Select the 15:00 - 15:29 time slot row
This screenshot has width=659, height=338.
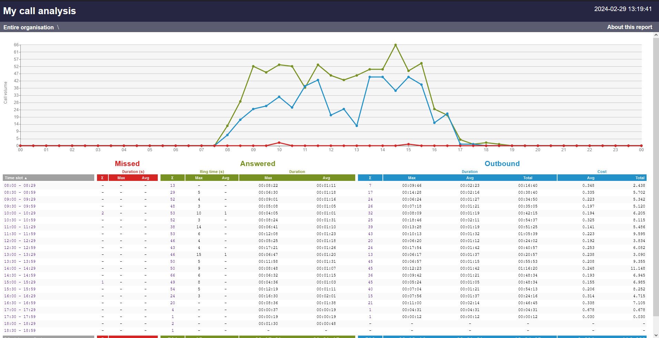(19, 282)
